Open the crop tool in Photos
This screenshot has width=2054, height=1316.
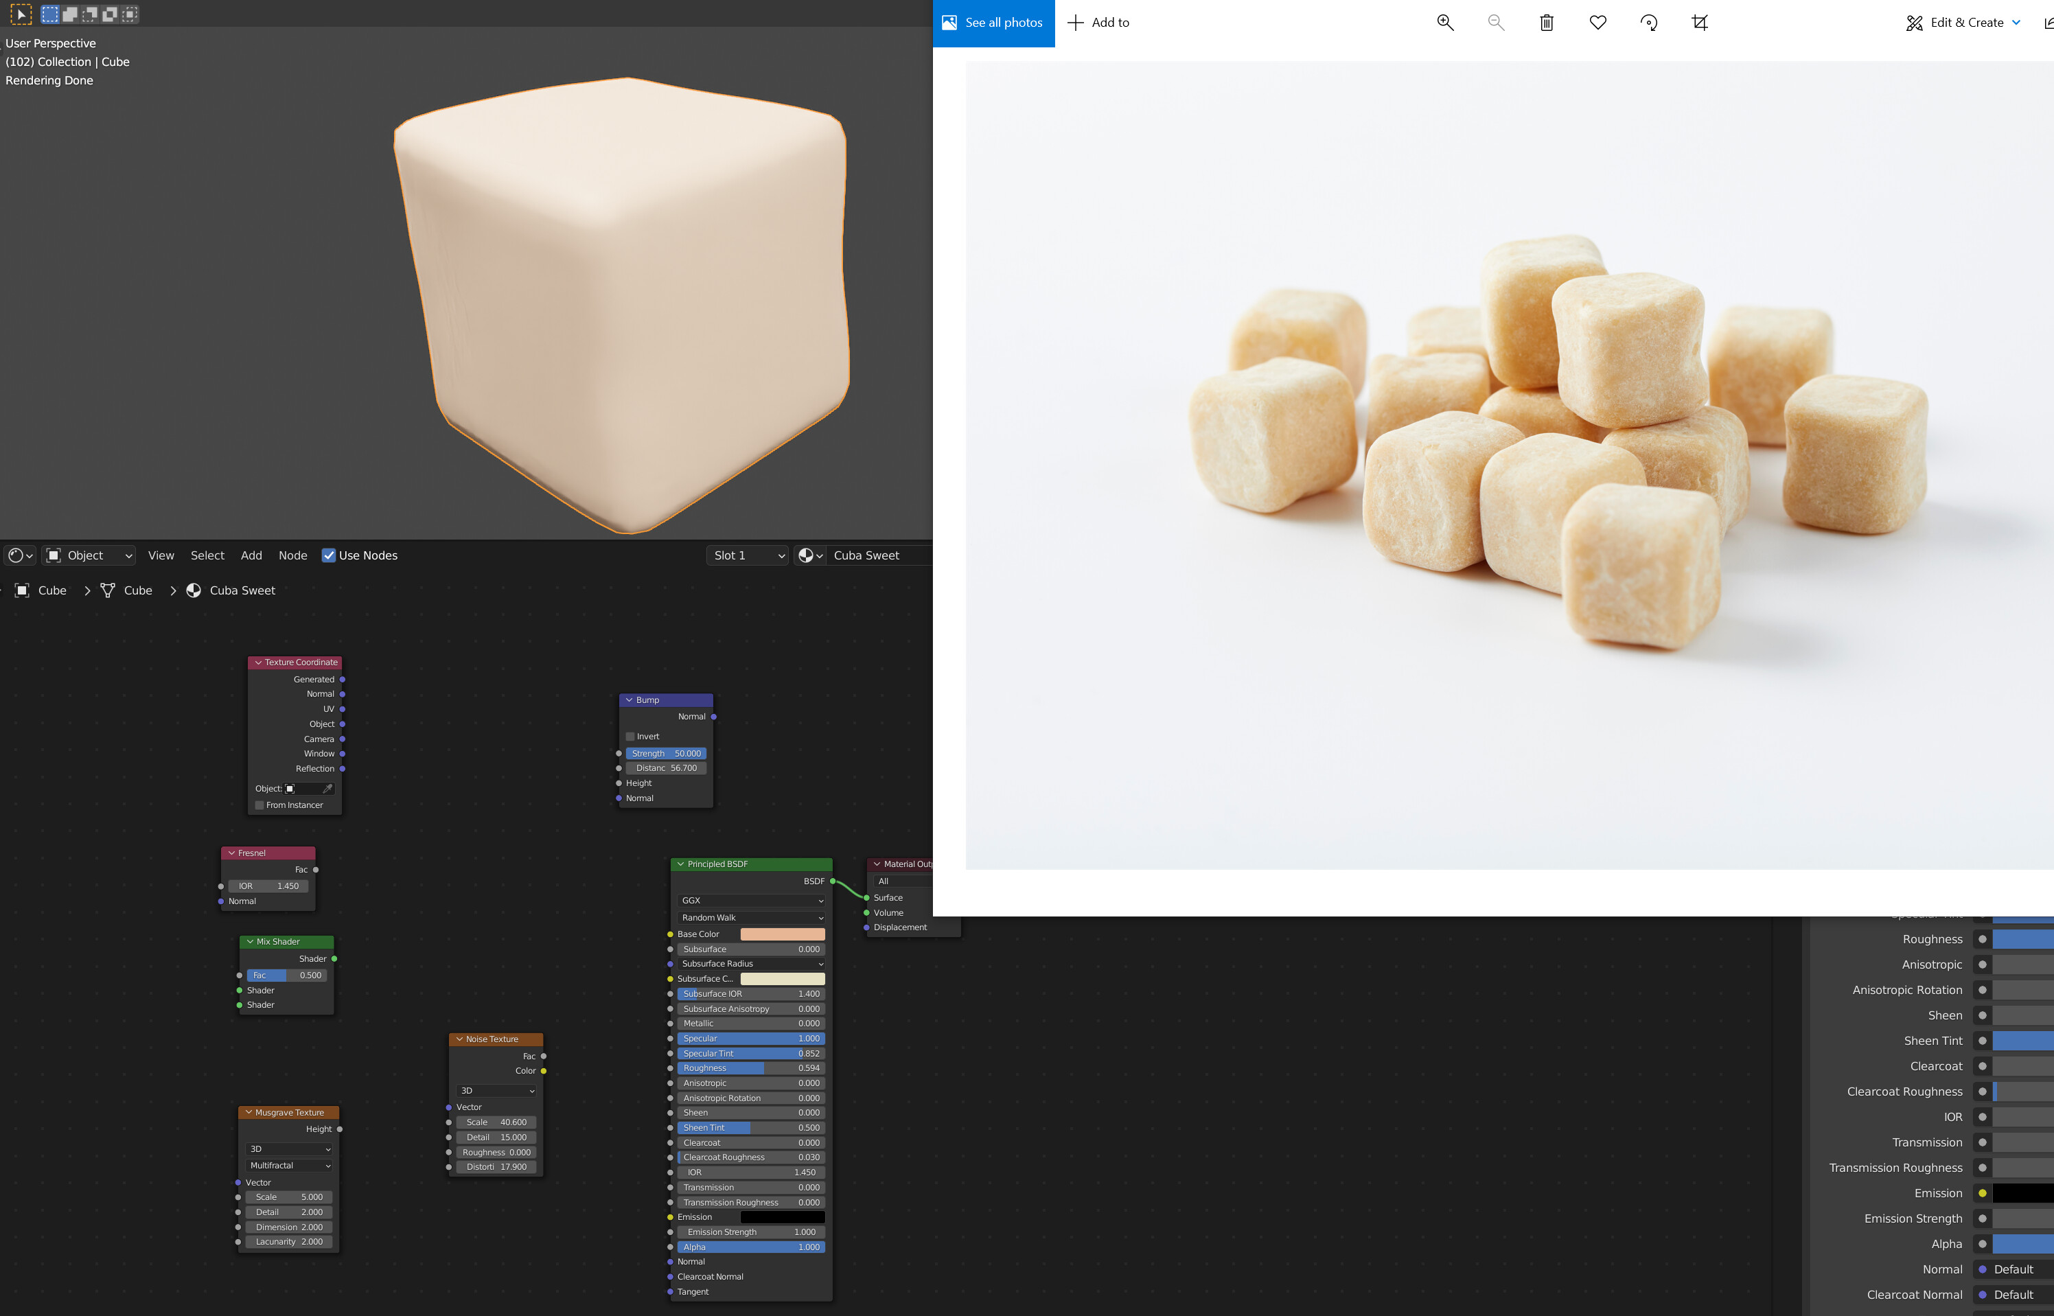pos(1699,23)
